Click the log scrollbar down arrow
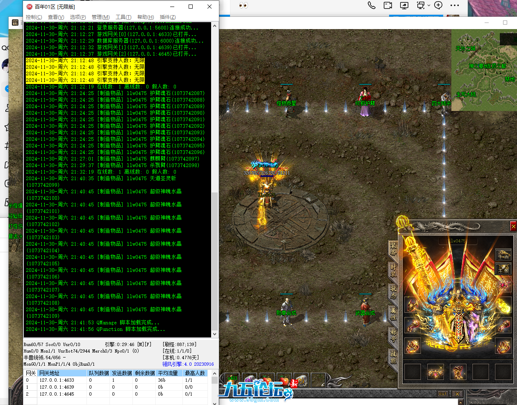This screenshot has height=405, width=517. [x=214, y=334]
